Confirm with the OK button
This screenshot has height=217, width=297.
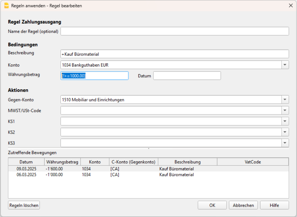coord(212,205)
